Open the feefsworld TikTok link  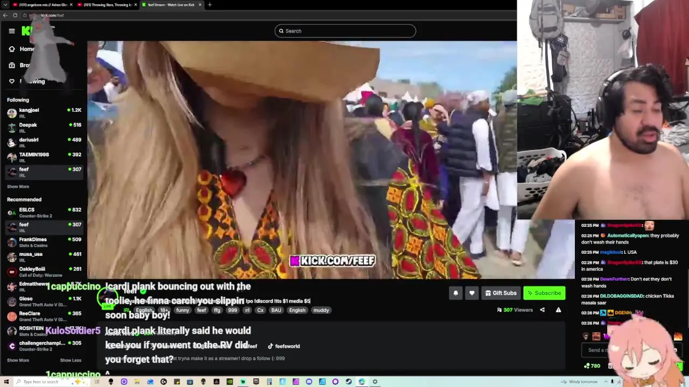(x=284, y=346)
